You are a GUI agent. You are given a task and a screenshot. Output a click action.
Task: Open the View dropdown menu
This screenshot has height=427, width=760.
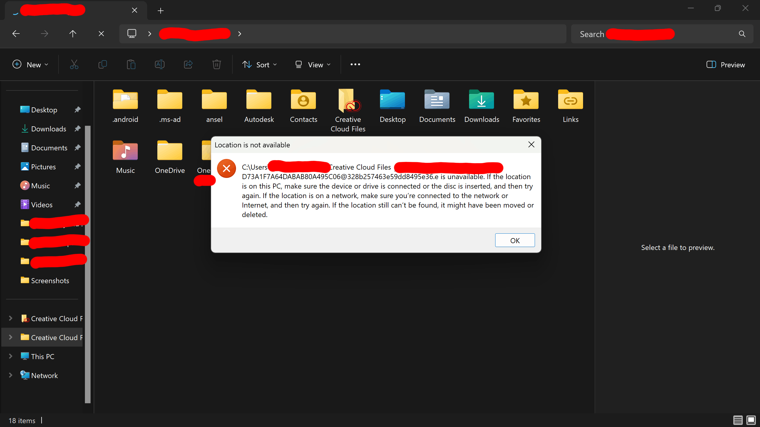tap(313, 65)
